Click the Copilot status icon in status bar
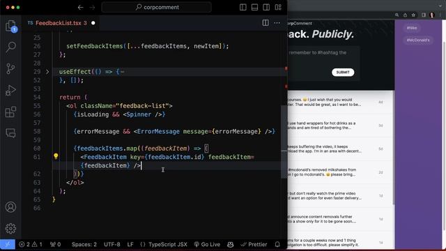 [x=231, y=245]
